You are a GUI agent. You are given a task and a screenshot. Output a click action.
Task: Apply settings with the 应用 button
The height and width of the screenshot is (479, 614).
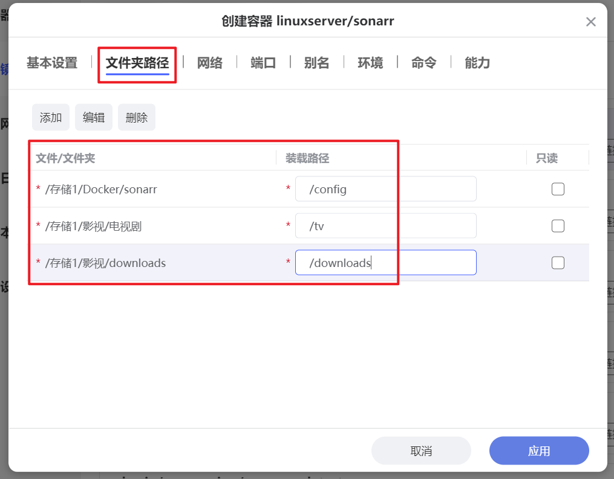(539, 451)
